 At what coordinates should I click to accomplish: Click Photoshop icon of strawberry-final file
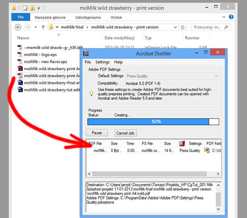[x=20, y=83]
